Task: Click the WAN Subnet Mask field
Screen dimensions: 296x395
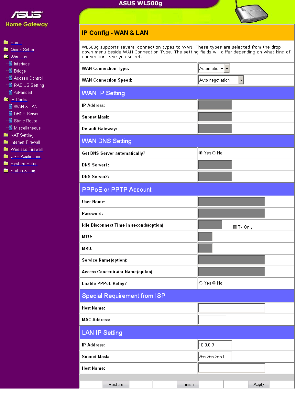Action: point(215,117)
